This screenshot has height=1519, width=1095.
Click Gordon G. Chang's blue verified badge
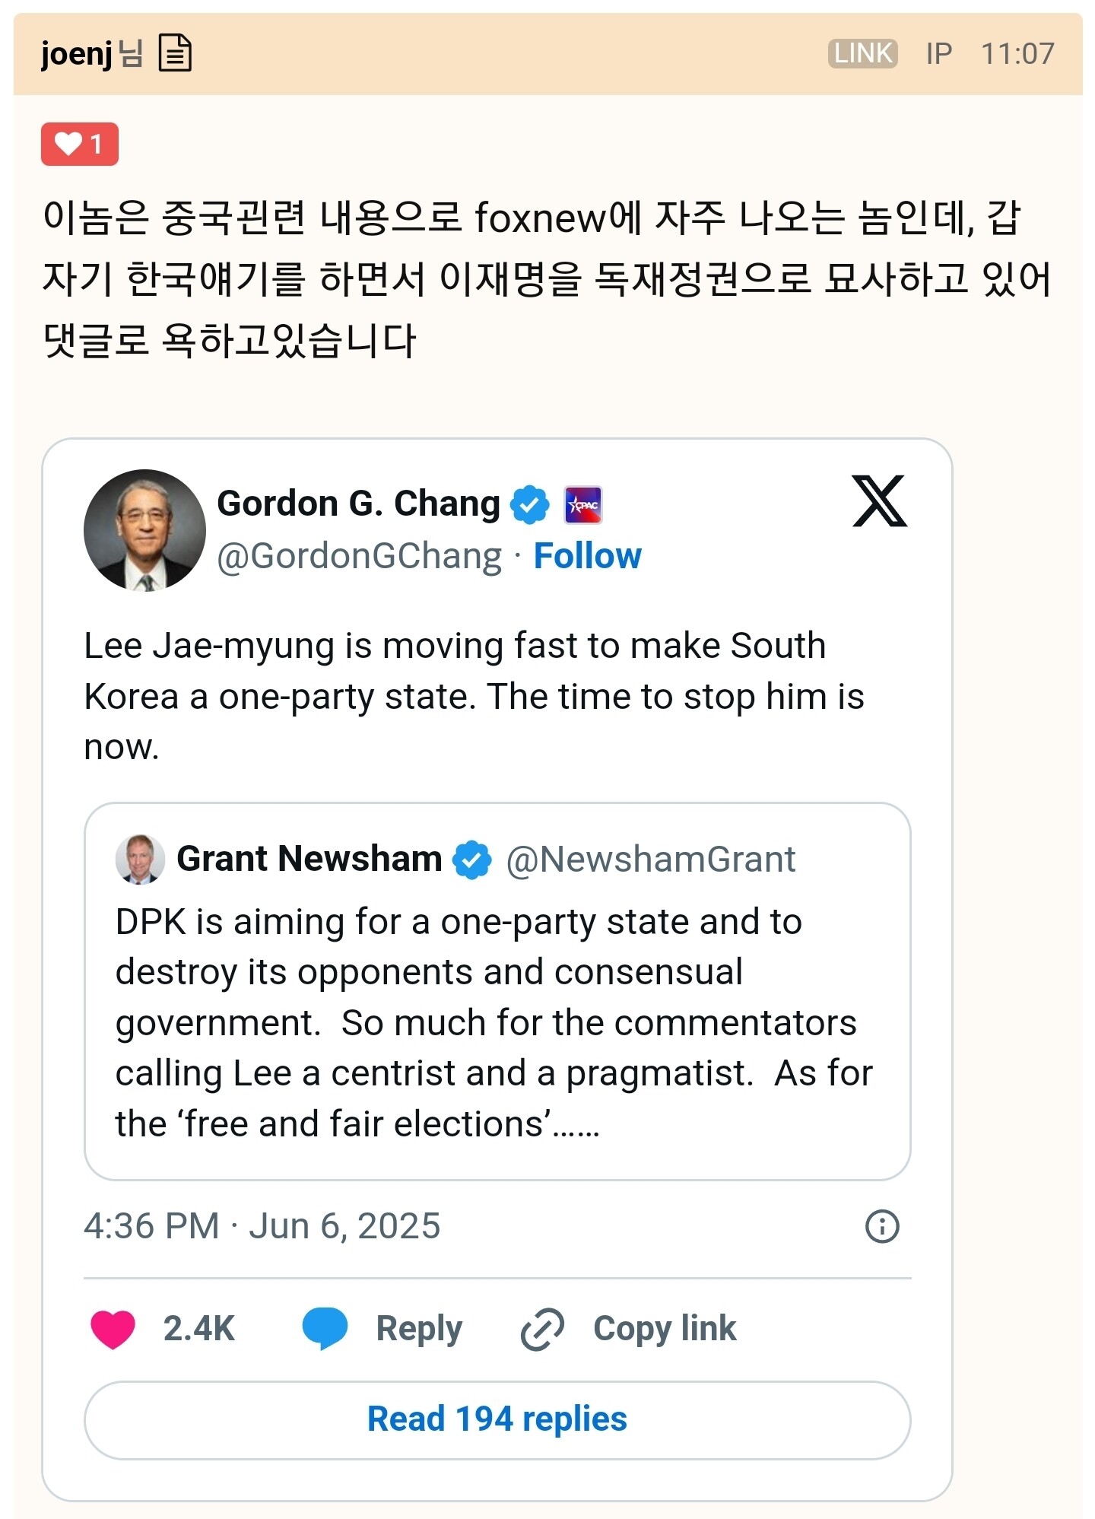(x=529, y=504)
